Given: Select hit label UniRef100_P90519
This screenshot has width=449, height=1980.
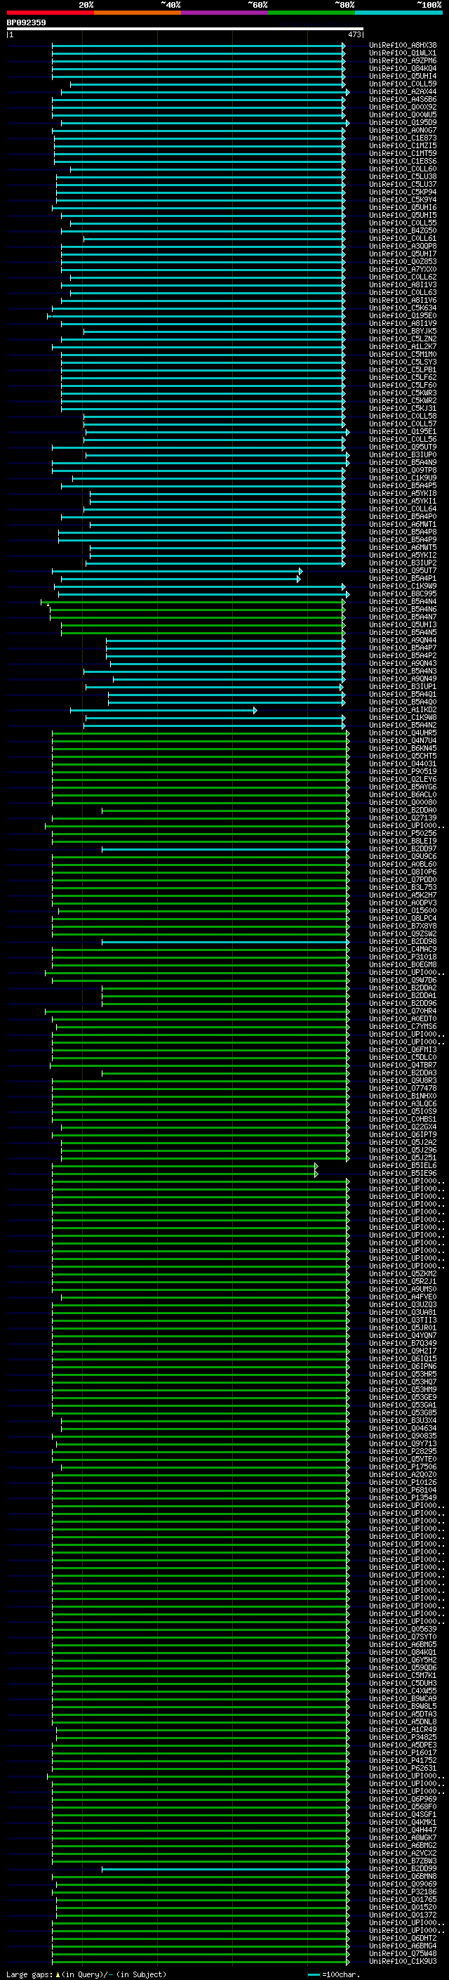Looking at the screenshot, I should [403, 772].
